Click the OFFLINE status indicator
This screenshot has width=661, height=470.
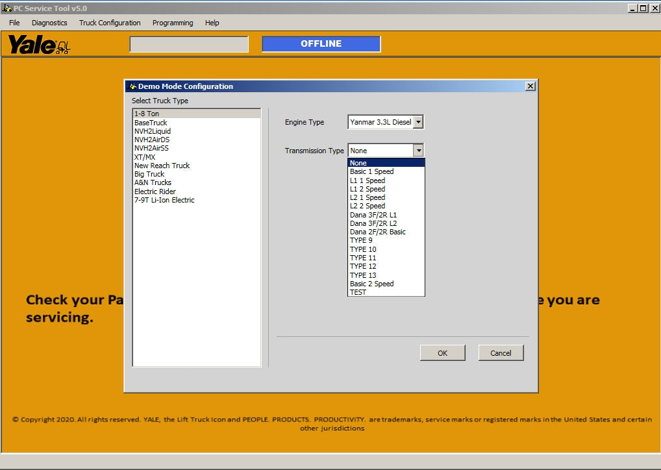pyautogui.click(x=321, y=44)
